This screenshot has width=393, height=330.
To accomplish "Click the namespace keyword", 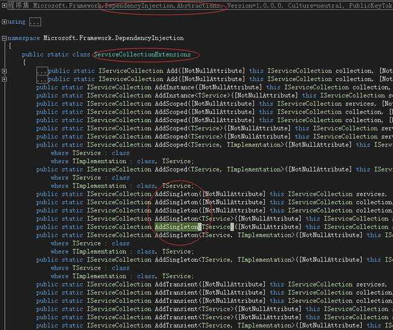I will [24, 38].
